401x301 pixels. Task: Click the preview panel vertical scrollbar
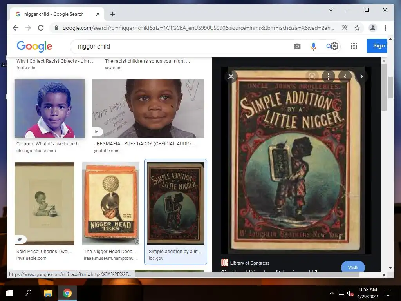[x=384, y=87]
